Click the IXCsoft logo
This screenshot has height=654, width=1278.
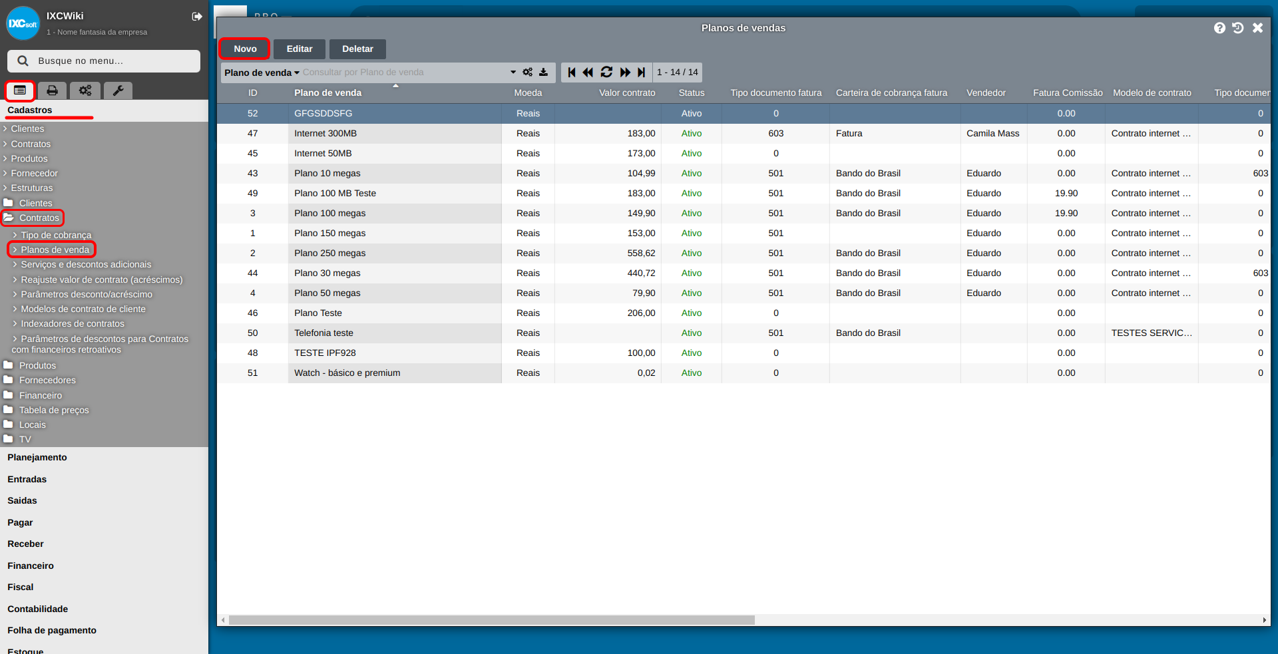(23, 23)
